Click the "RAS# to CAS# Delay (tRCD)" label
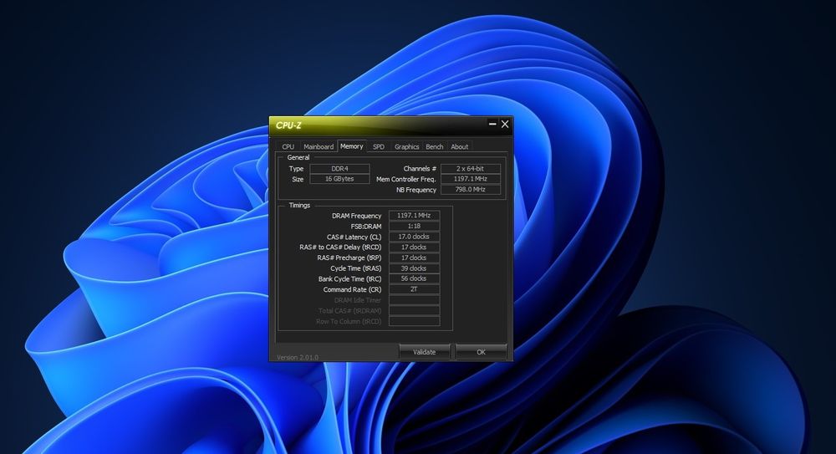The image size is (836, 454). [340, 247]
